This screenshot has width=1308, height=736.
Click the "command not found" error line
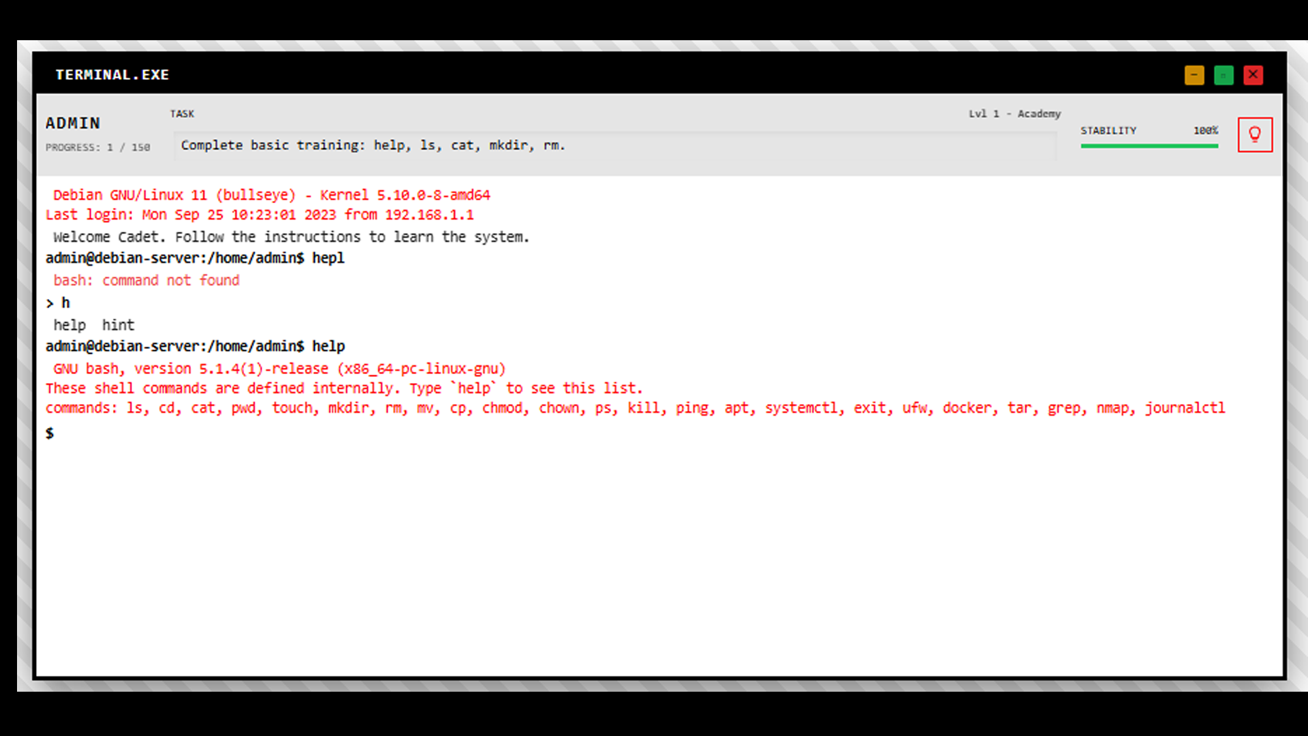pyautogui.click(x=145, y=280)
